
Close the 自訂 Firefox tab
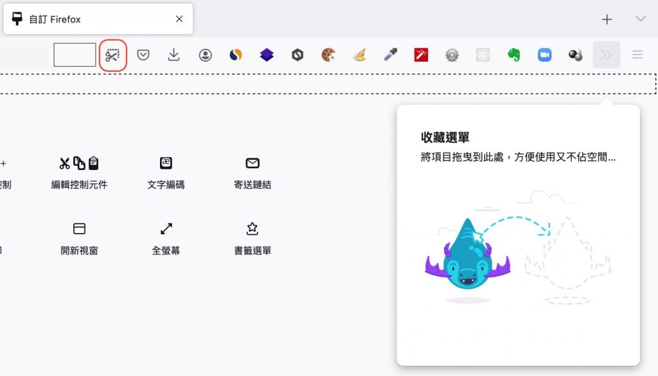(x=179, y=19)
